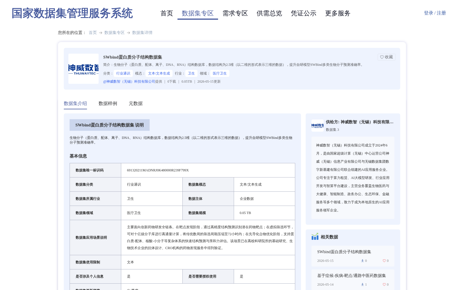This screenshot has width=464, height=290.
Task: Click heart icon on SWbind related dataset card
Action: pyautogui.click(x=384, y=261)
